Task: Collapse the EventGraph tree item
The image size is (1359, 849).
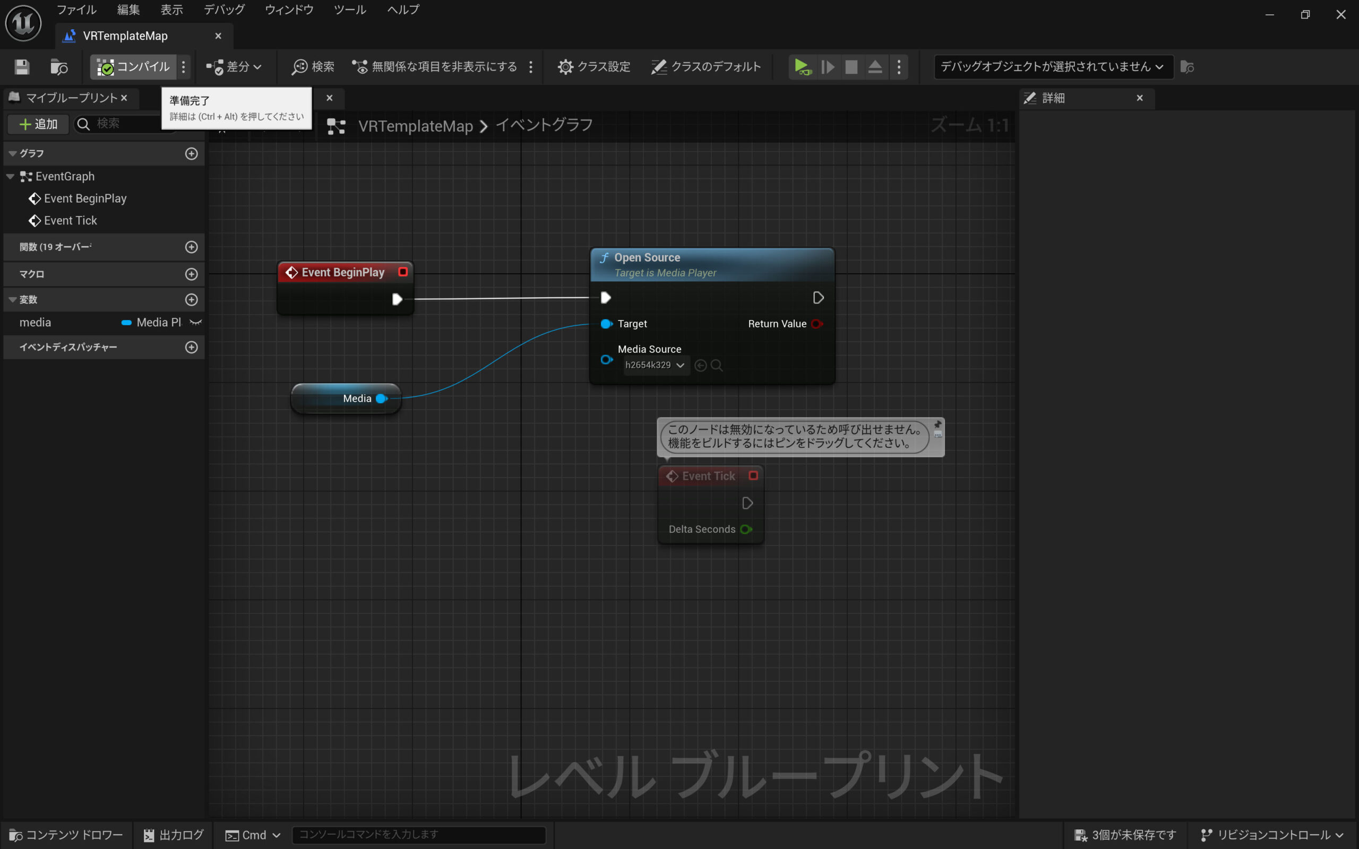Action: [x=10, y=176]
